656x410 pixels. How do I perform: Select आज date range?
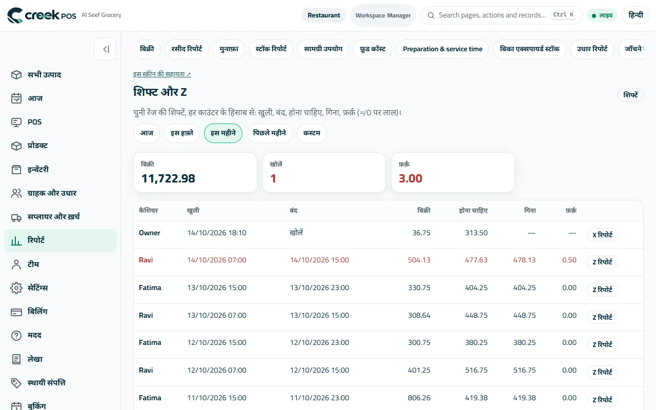click(x=147, y=133)
